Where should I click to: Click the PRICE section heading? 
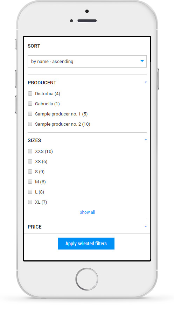coord(35,227)
